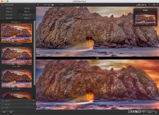159x115 pixels.
Task: Click the Imported section add icon
Action: click(33, 104)
